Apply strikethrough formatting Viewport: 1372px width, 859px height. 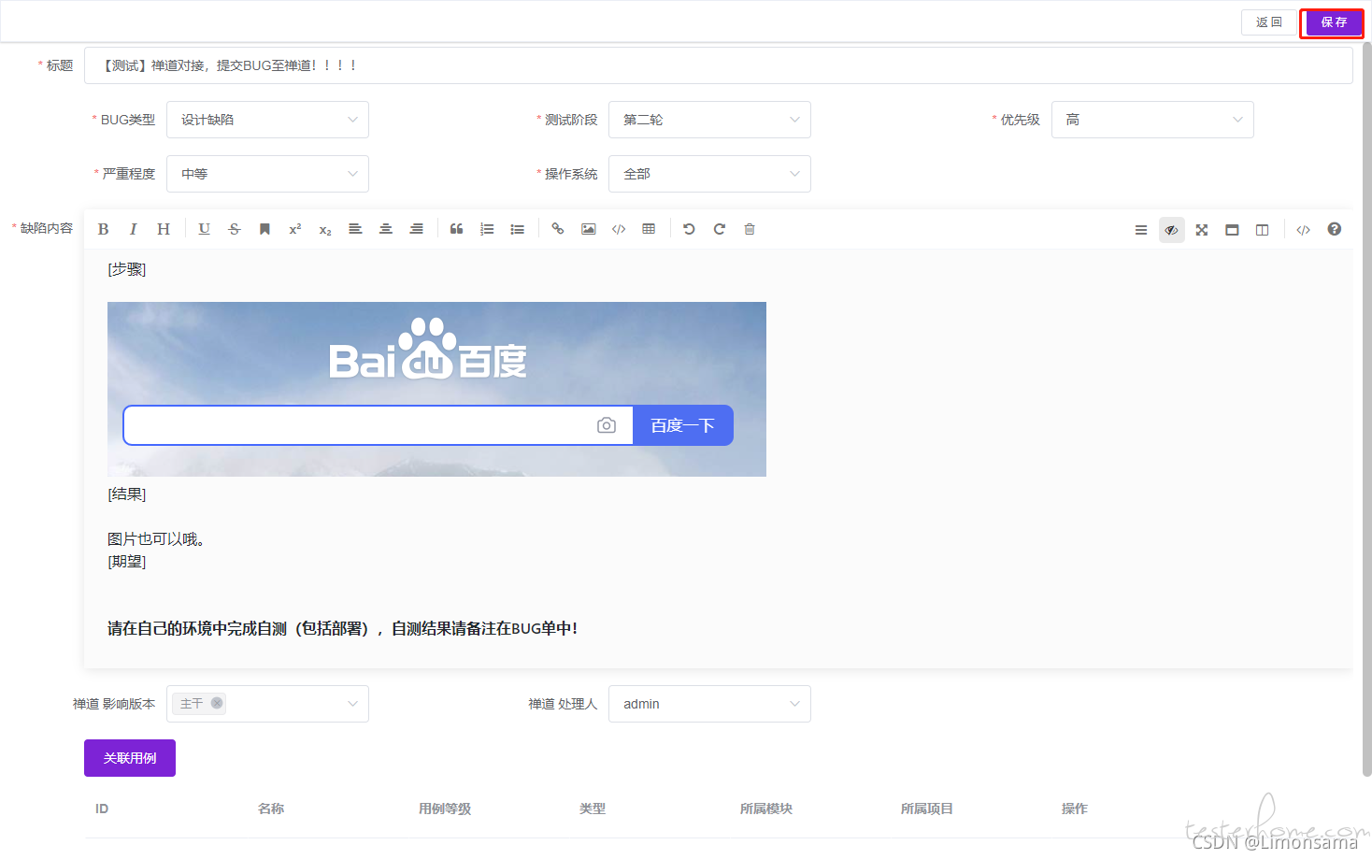coord(235,229)
